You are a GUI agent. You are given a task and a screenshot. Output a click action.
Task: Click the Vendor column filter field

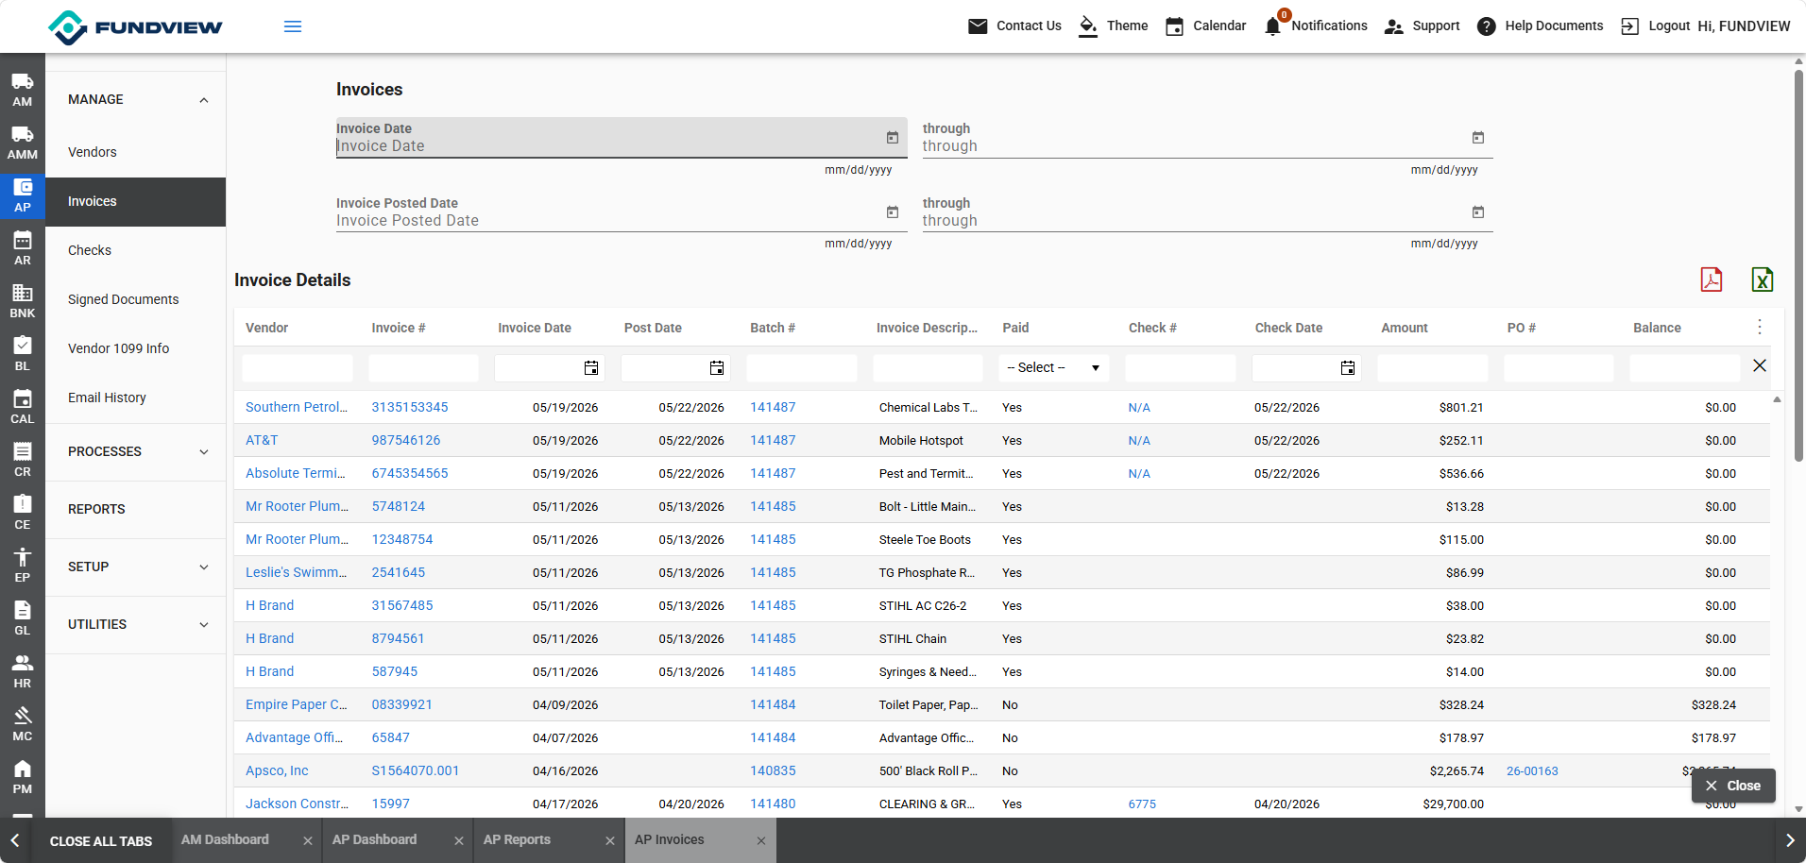tap(298, 368)
